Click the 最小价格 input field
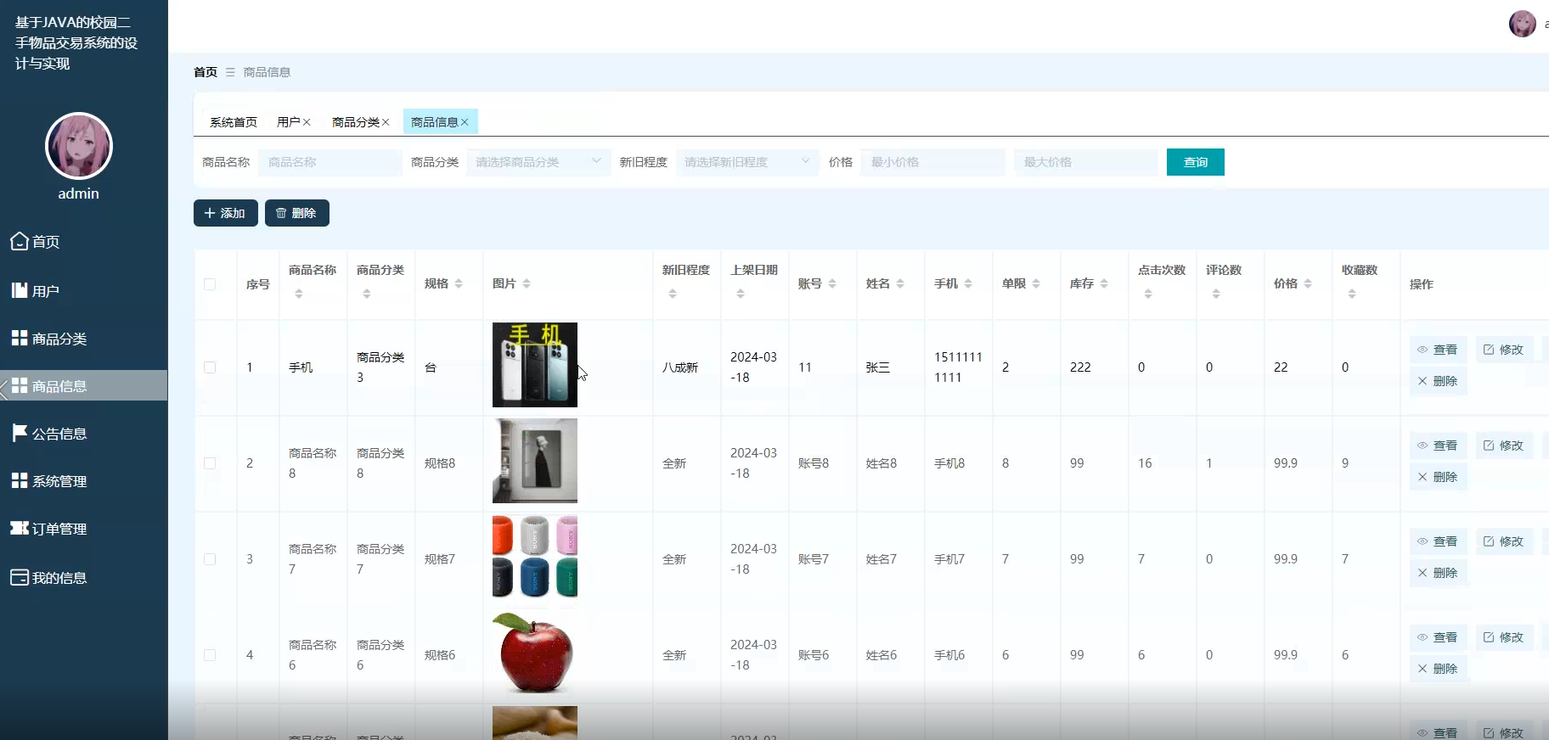The width and height of the screenshot is (1549, 740). click(x=933, y=162)
